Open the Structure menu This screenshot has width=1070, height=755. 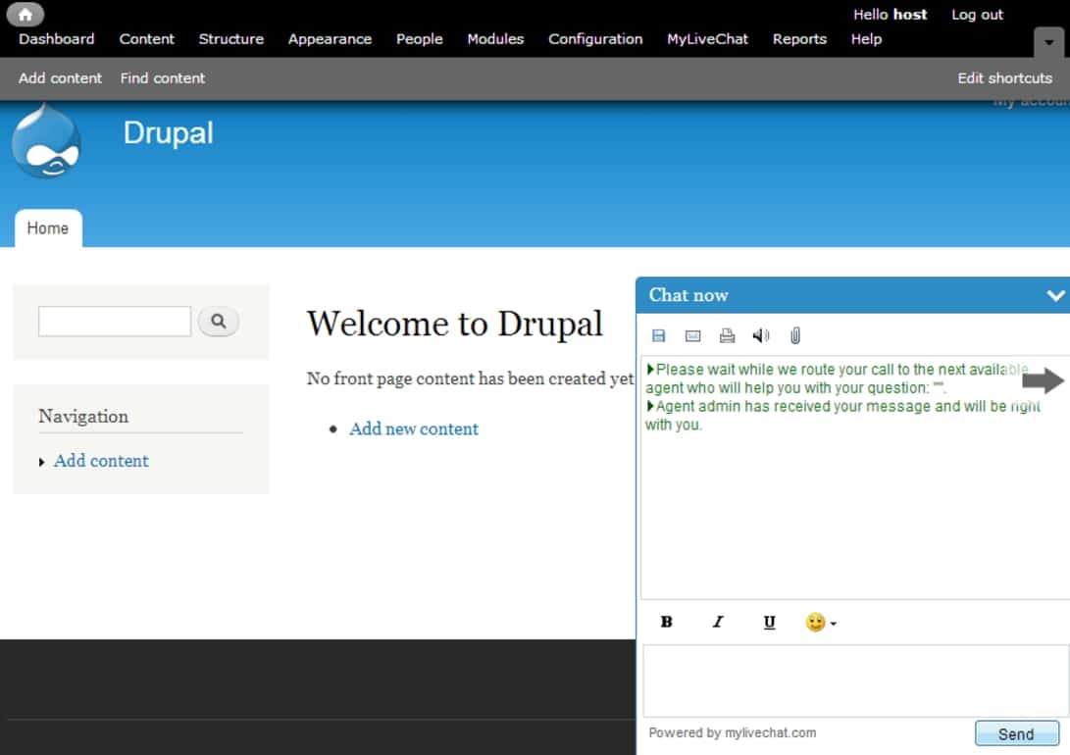tap(231, 39)
